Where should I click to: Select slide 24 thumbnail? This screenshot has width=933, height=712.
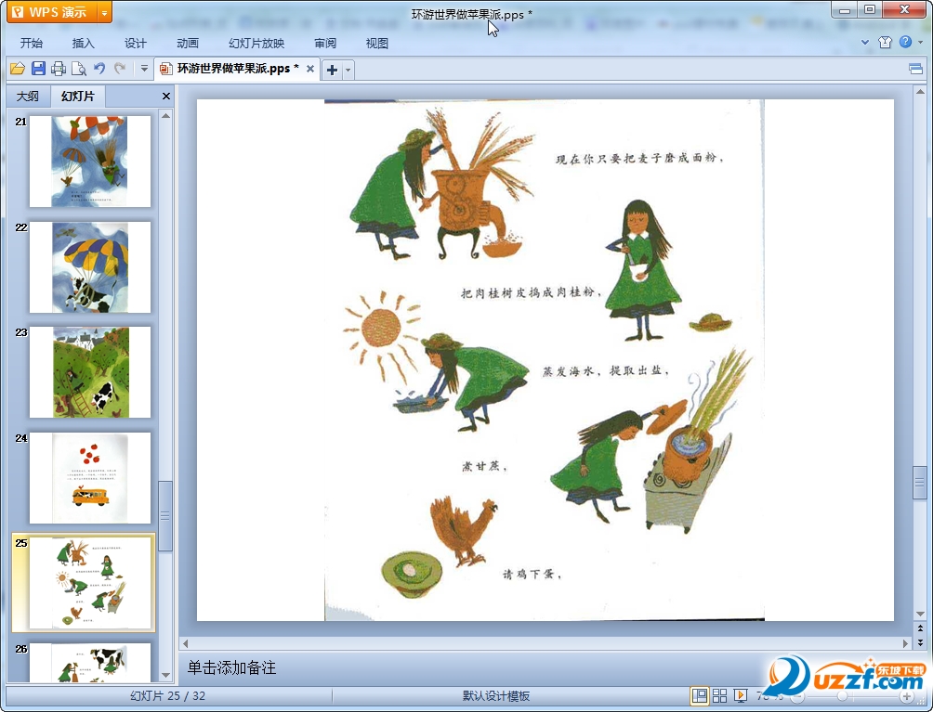click(x=90, y=478)
